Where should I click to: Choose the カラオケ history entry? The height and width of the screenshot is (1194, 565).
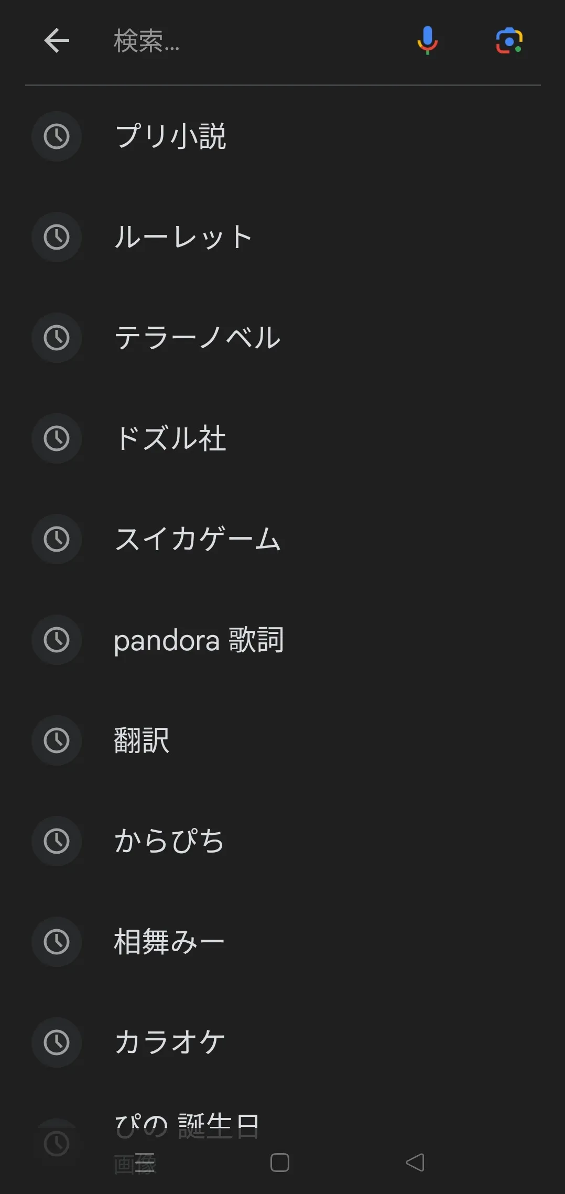point(170,1042)
